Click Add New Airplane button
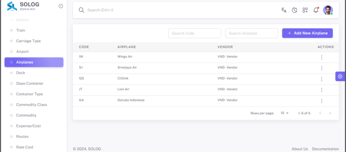The image size is (346, 152). pos(307,33)
